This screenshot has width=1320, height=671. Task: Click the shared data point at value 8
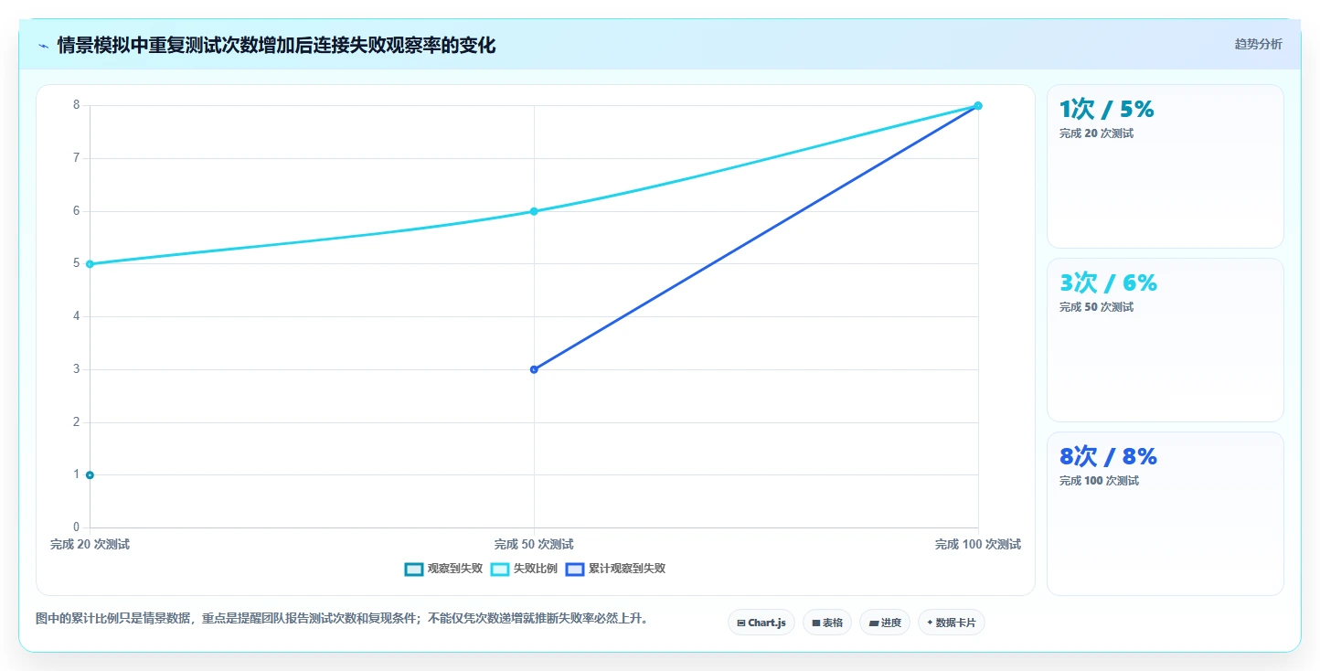(978, 106)
